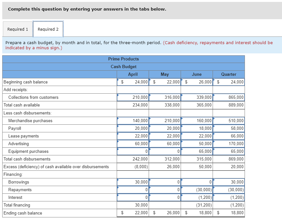Click June Merchandise purchases input cell
Viewport: 282px width, 219px height.
(197, 121)
